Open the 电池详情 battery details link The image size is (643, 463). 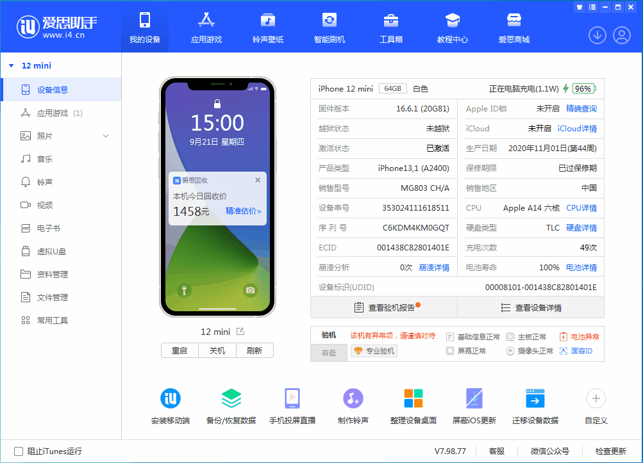tap(581, 267)
